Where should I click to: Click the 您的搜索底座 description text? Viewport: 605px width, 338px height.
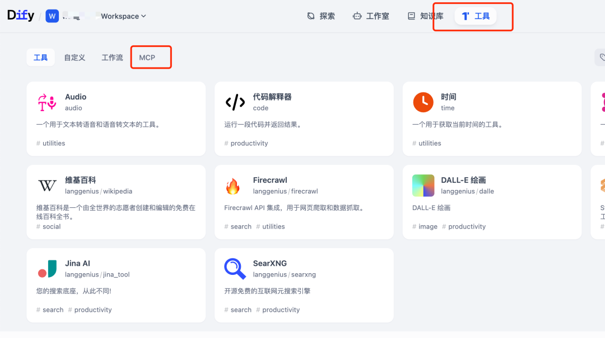(74, 291)
